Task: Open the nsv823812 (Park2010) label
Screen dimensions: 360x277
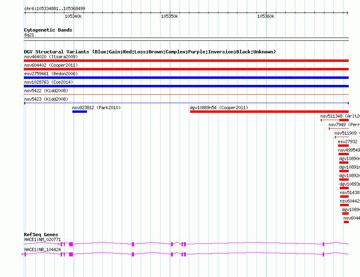Action: point(96,108)
